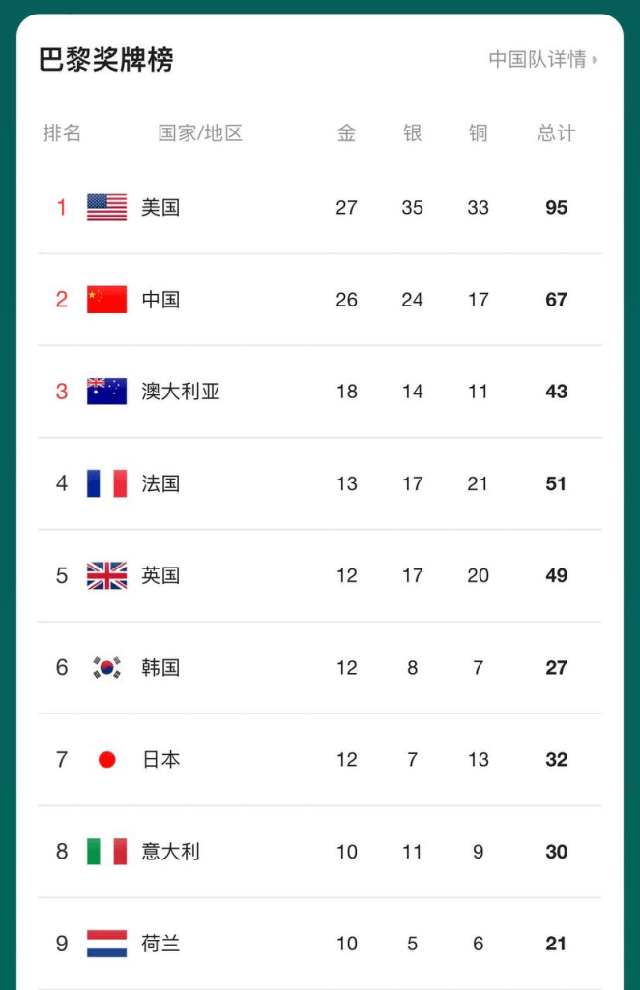Viewport: 640px width, 990px height.
Task: Click the France flag icon
Action: pyautogui.click(x=106, y=483)
